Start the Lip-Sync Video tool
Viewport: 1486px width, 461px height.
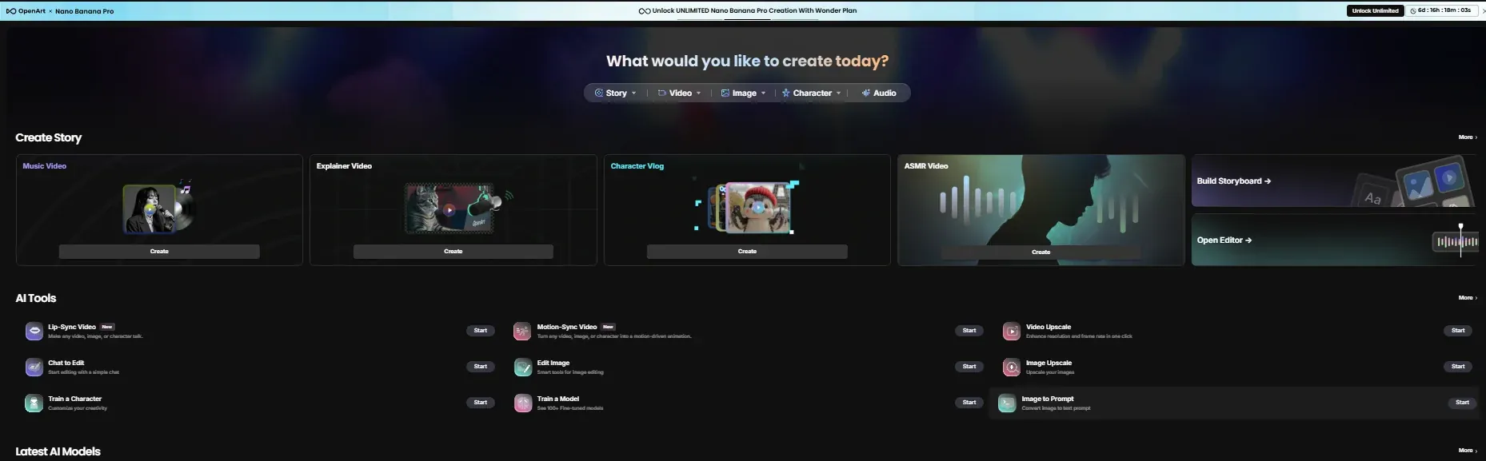click(x=480, y=331)
